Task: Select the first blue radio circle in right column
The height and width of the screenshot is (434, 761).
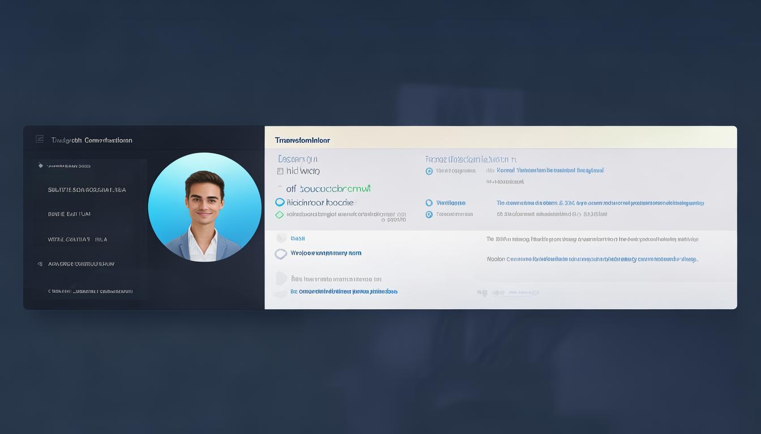Action: pos(429,171)
